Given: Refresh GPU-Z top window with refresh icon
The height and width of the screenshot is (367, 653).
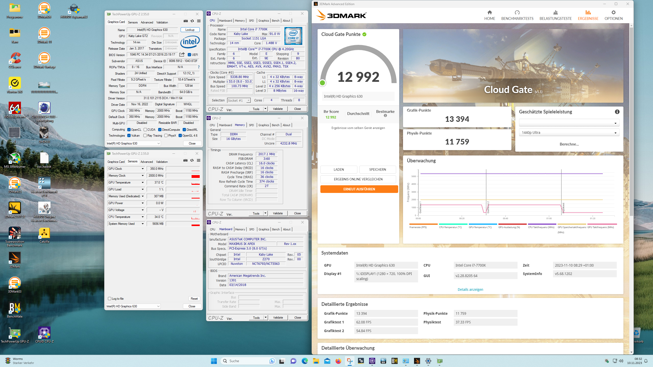Looking at the screenshot, I should coord(192,21).
